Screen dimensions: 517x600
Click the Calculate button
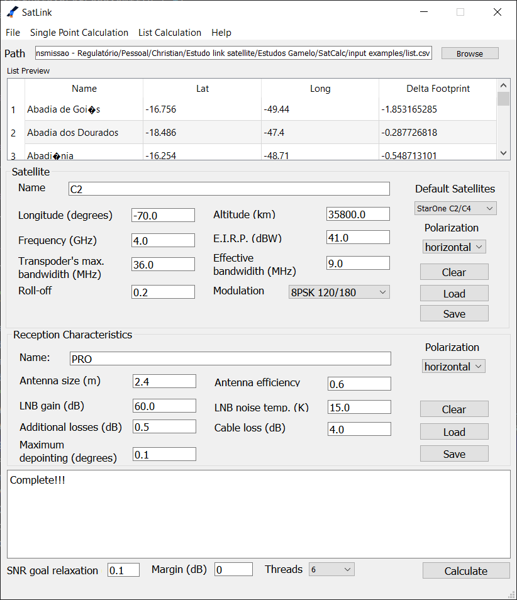(466, 571)
